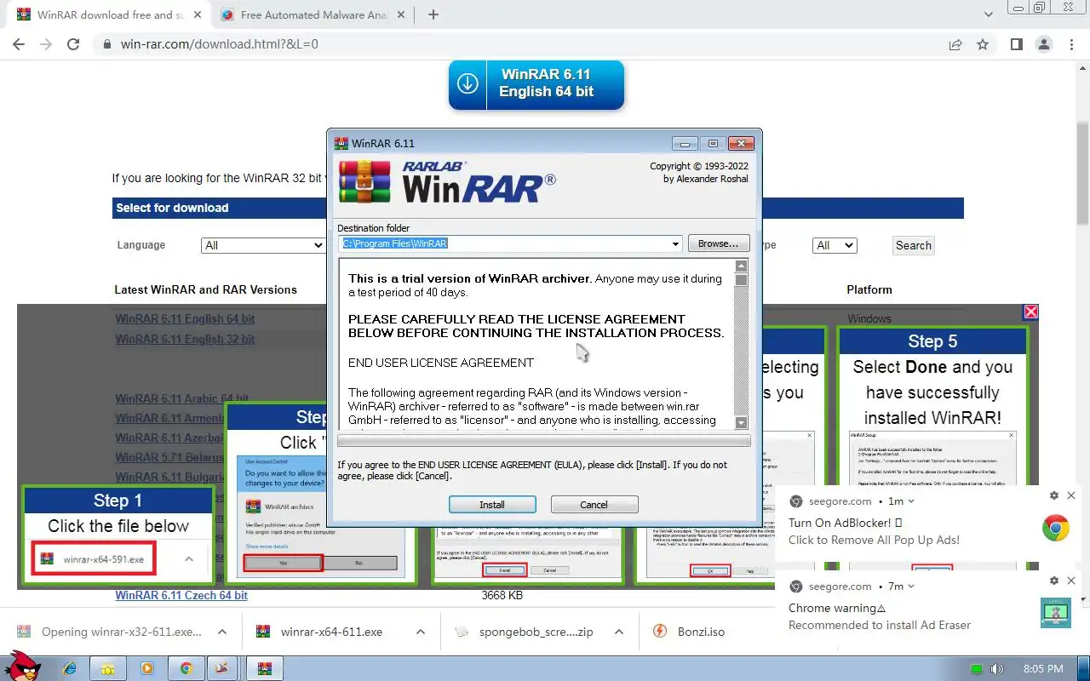
Task: Click the license text scrollbar up arrow
Action: pos(741,266)
